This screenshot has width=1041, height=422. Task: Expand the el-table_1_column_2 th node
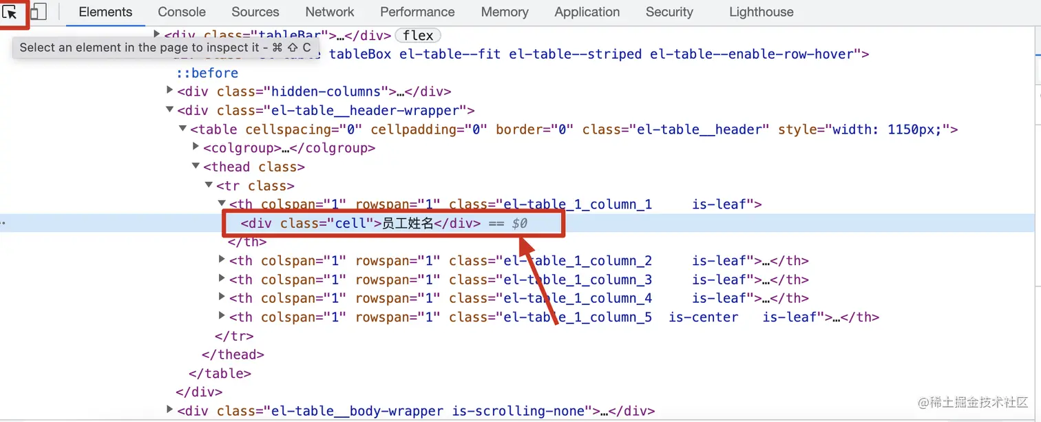coord(222,260)
